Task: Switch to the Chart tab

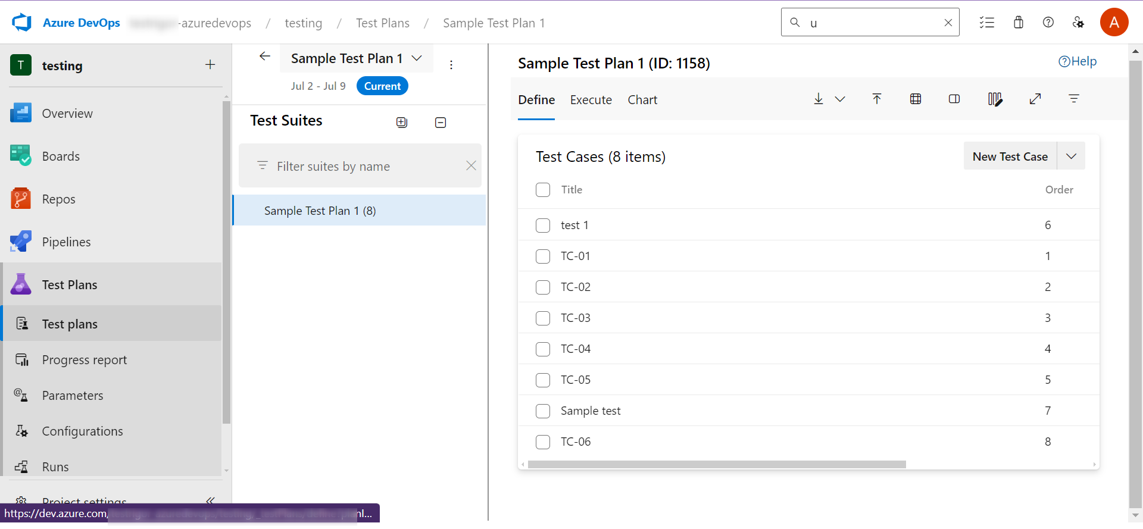Action: pyautogui.click(x=642, y=100)
